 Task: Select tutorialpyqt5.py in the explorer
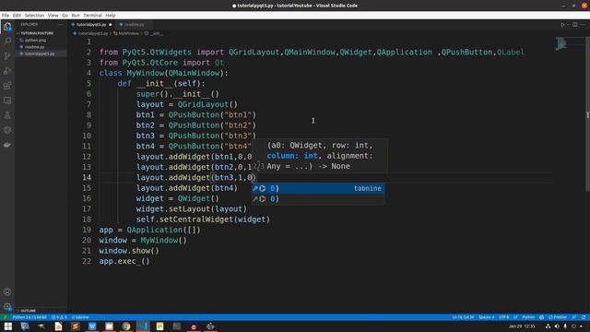click(x=40, y=53)
